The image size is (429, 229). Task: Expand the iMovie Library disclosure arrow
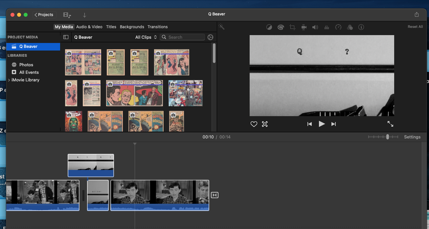[x=9, y=80]
